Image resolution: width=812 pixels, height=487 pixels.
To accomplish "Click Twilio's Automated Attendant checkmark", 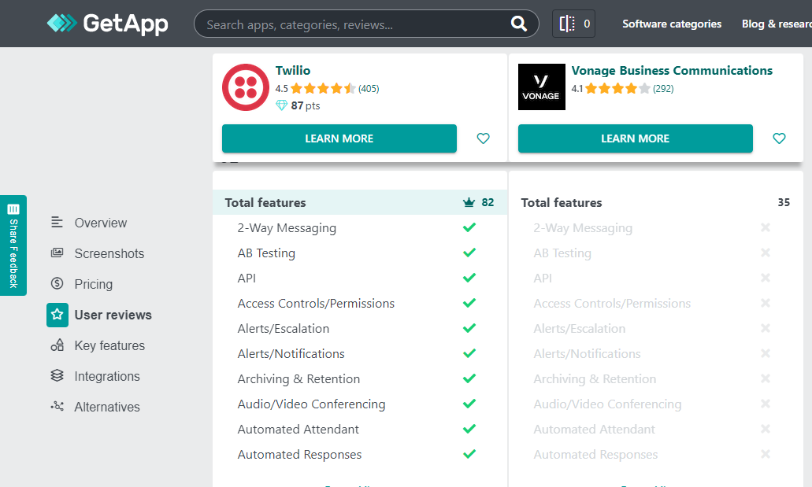I will [469, 429].
